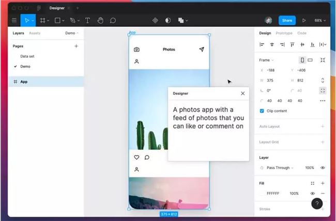Select landscape frame orientation
The image size is (336, 221).
pyautogui.click(x=310, y=60)
